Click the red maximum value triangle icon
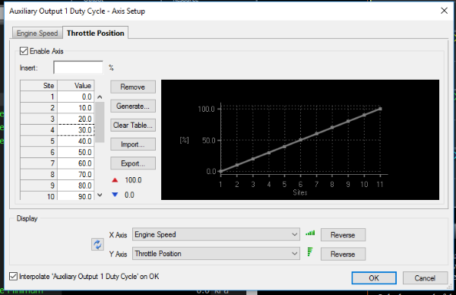This screenshot has height=295, width=456. coord(115,180)
